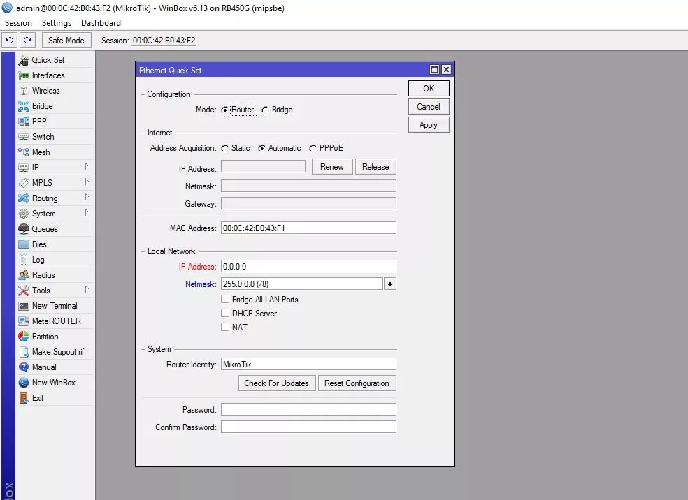688x500 pixels.
Task: Select Bridge mode radio button
Action: click(265, 110)
